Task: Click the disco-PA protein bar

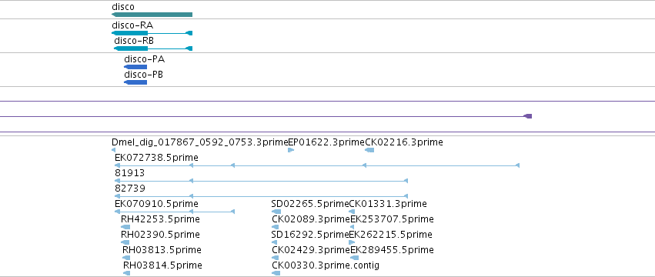Action: (135, 67)
